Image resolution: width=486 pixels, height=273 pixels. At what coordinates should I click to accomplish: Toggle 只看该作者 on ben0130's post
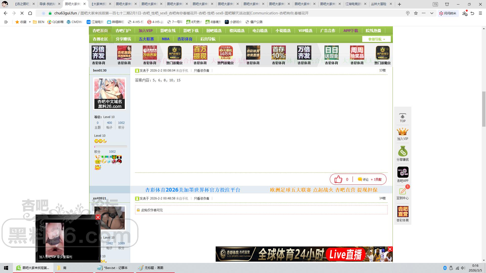pos(201,71)
